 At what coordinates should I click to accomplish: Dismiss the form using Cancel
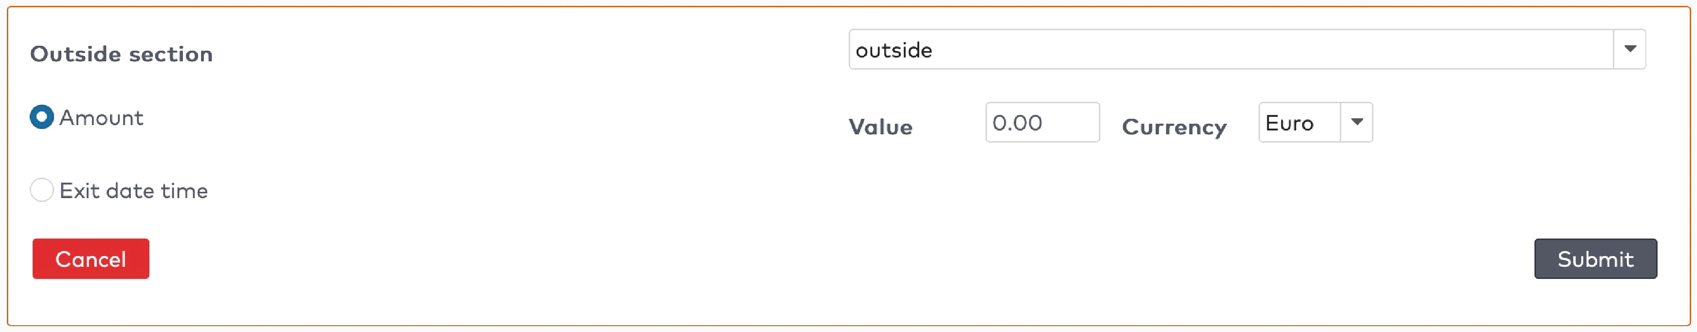[90, 259]
